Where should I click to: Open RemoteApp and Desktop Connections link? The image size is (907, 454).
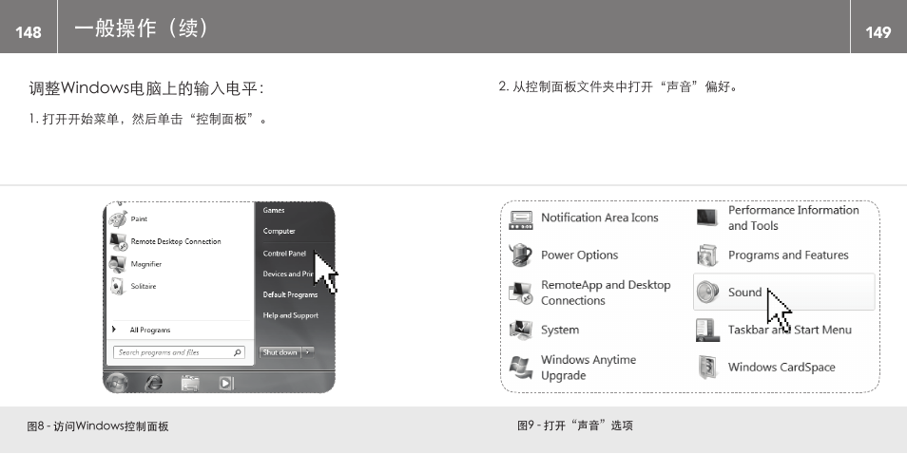[x=606, y=293]
